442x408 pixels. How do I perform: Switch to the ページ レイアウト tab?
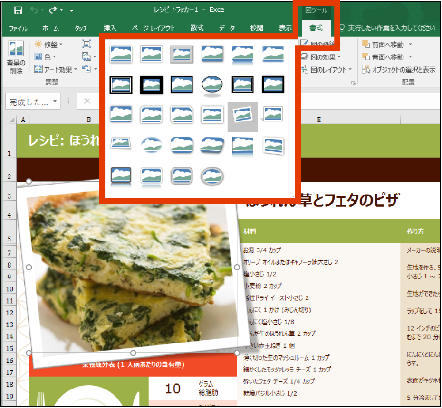(154, 28)
